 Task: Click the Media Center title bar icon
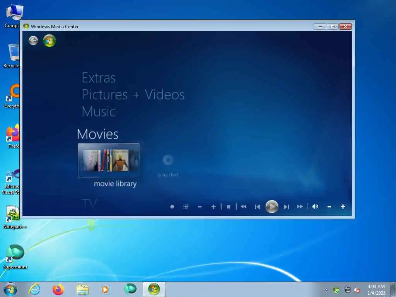pos(26,26)
